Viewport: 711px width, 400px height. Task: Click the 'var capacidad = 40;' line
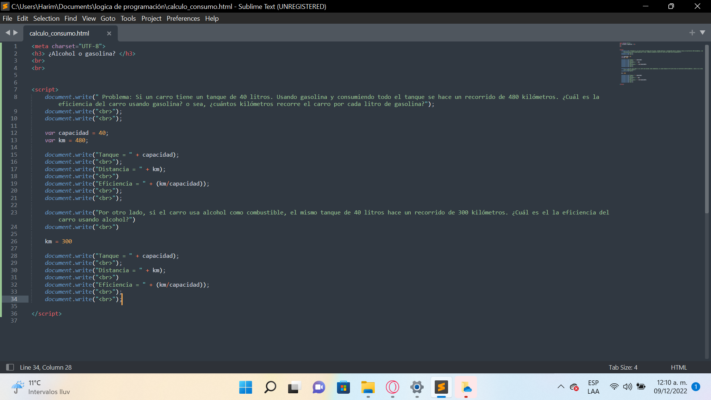pyautogui.click(x=77, y=133)
